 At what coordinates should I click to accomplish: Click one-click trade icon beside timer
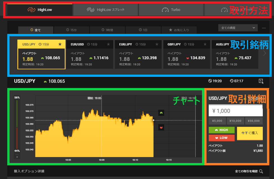click(x=261, y=81)
